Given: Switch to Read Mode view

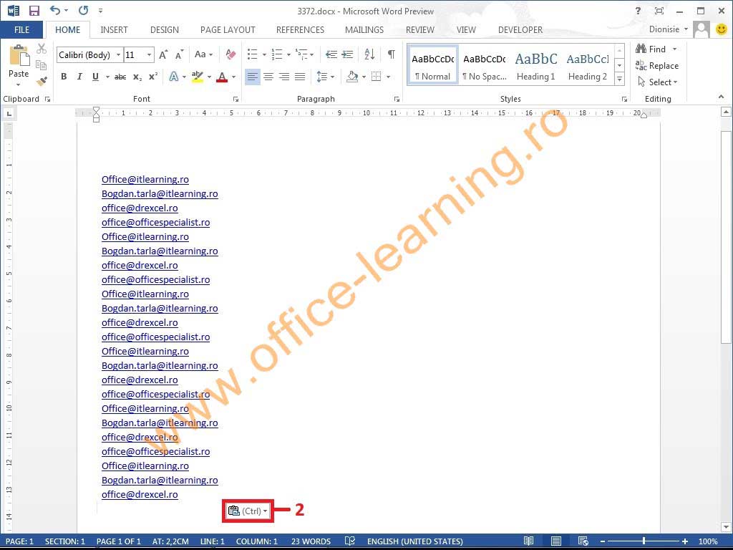Looking at the screenshot, I should point(529,541).
